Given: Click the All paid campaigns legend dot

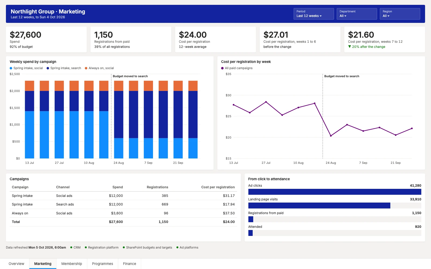Looking at the screenshot, I should click(223, 68).
